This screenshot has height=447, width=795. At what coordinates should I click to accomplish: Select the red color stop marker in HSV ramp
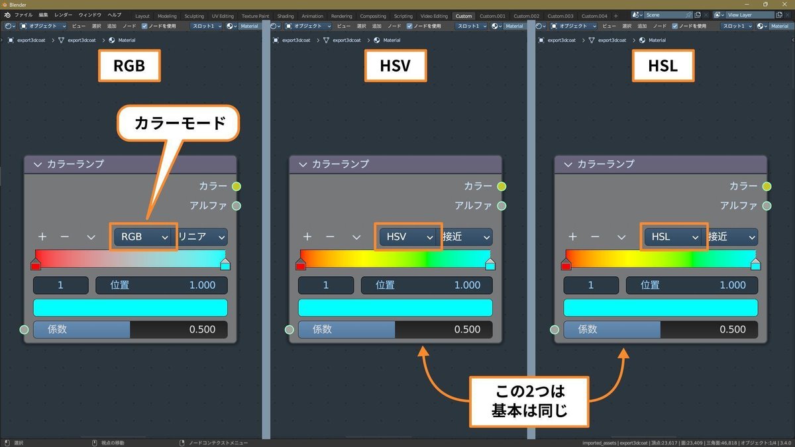pyautogui.click(x=301, y=265)
